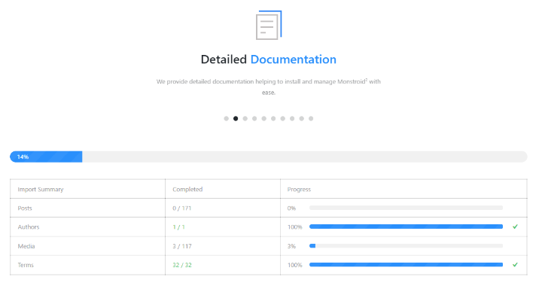Go to the first carousel slide dot
The image size is (542, 286).
226,118
